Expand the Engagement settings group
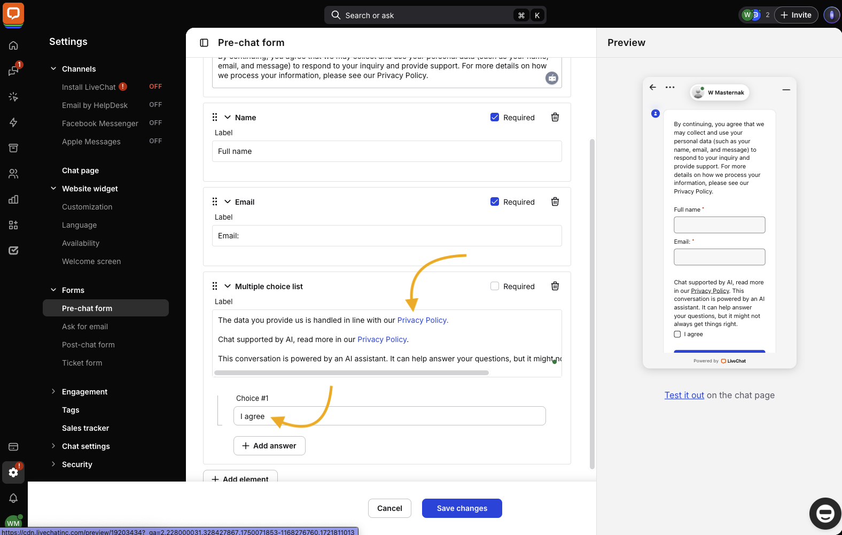 point(53,391)
